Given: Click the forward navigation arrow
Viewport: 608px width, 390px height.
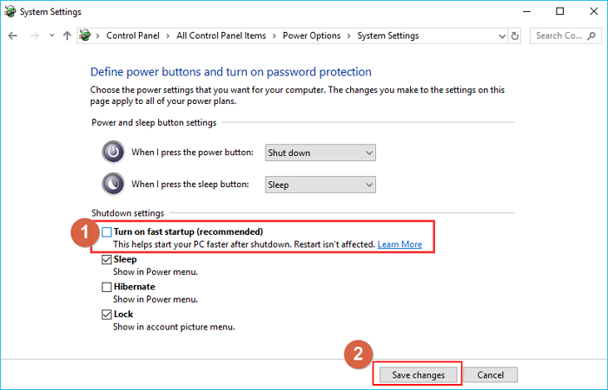Looking at the screenshot, I should click(x=34, y=36).
